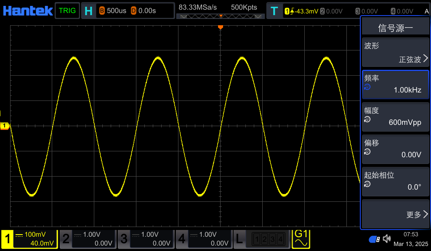
Task: Click the orange trigger position marker atop grid
Action: [x=220, y=27]
